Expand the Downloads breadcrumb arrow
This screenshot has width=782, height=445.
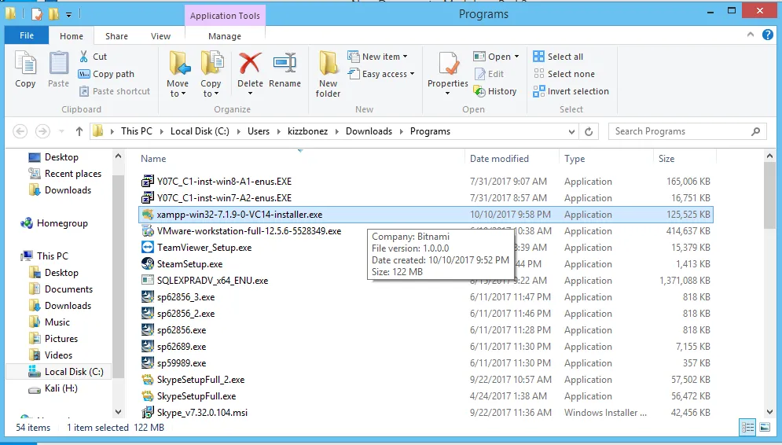click(x=401, y=131)
